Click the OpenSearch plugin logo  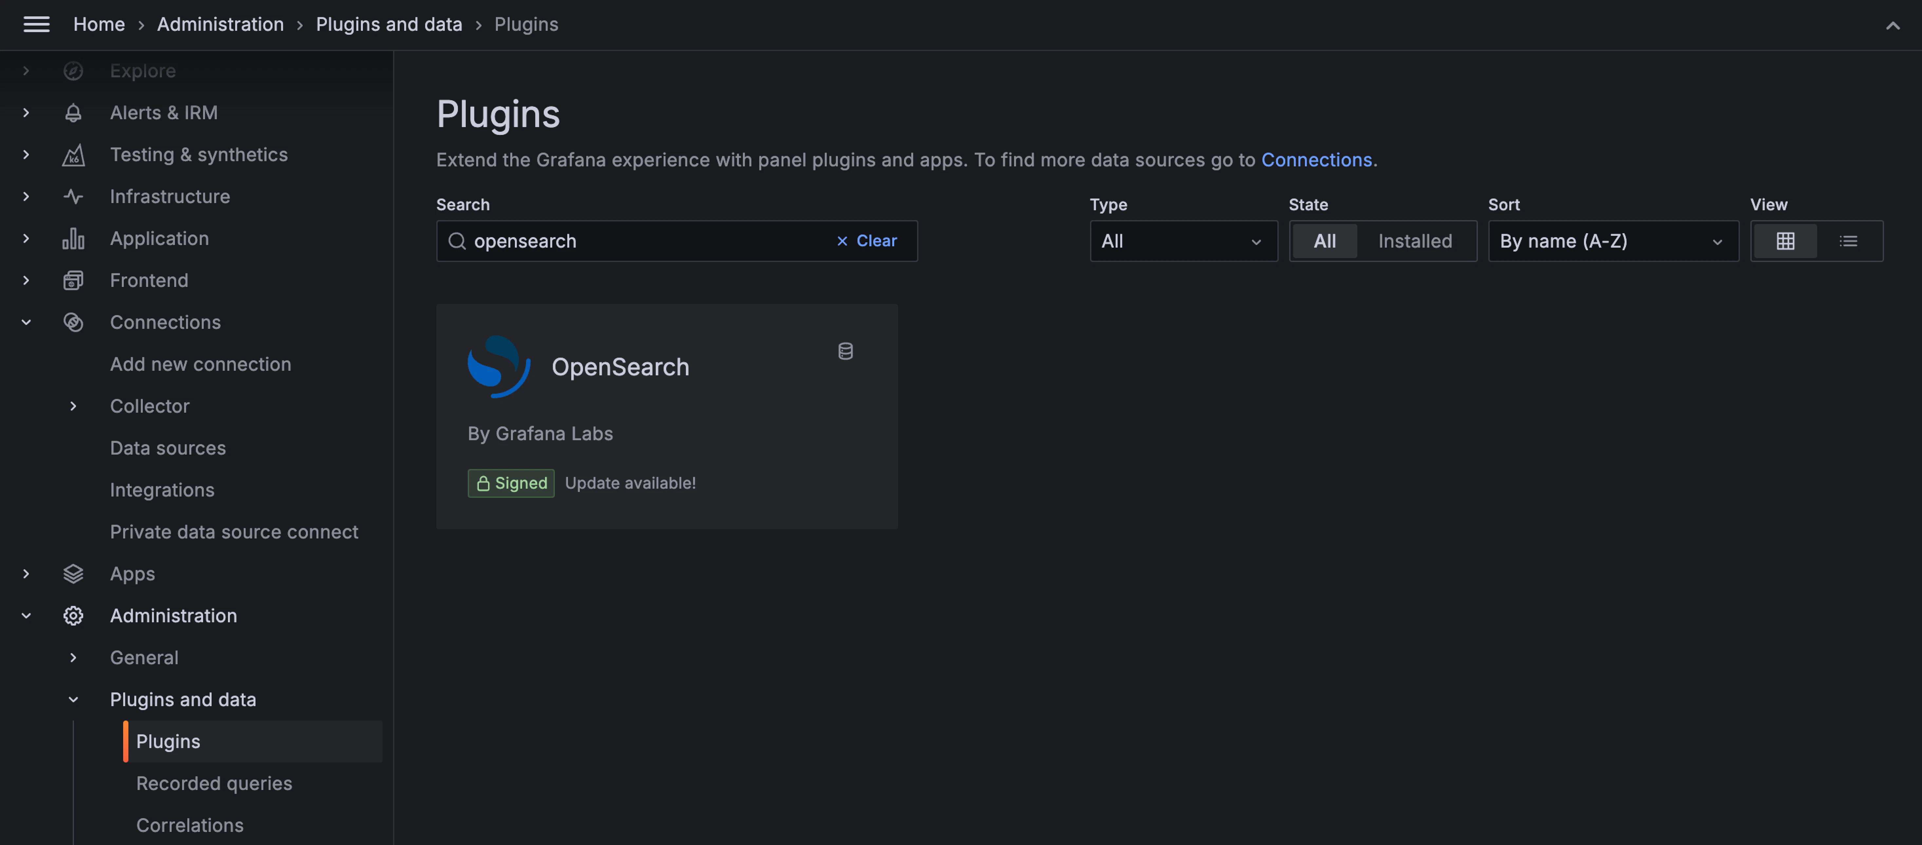click(x=499, y=366)
